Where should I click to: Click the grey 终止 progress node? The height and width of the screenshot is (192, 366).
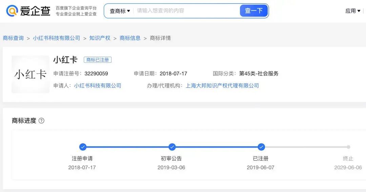tap(348, 147)
